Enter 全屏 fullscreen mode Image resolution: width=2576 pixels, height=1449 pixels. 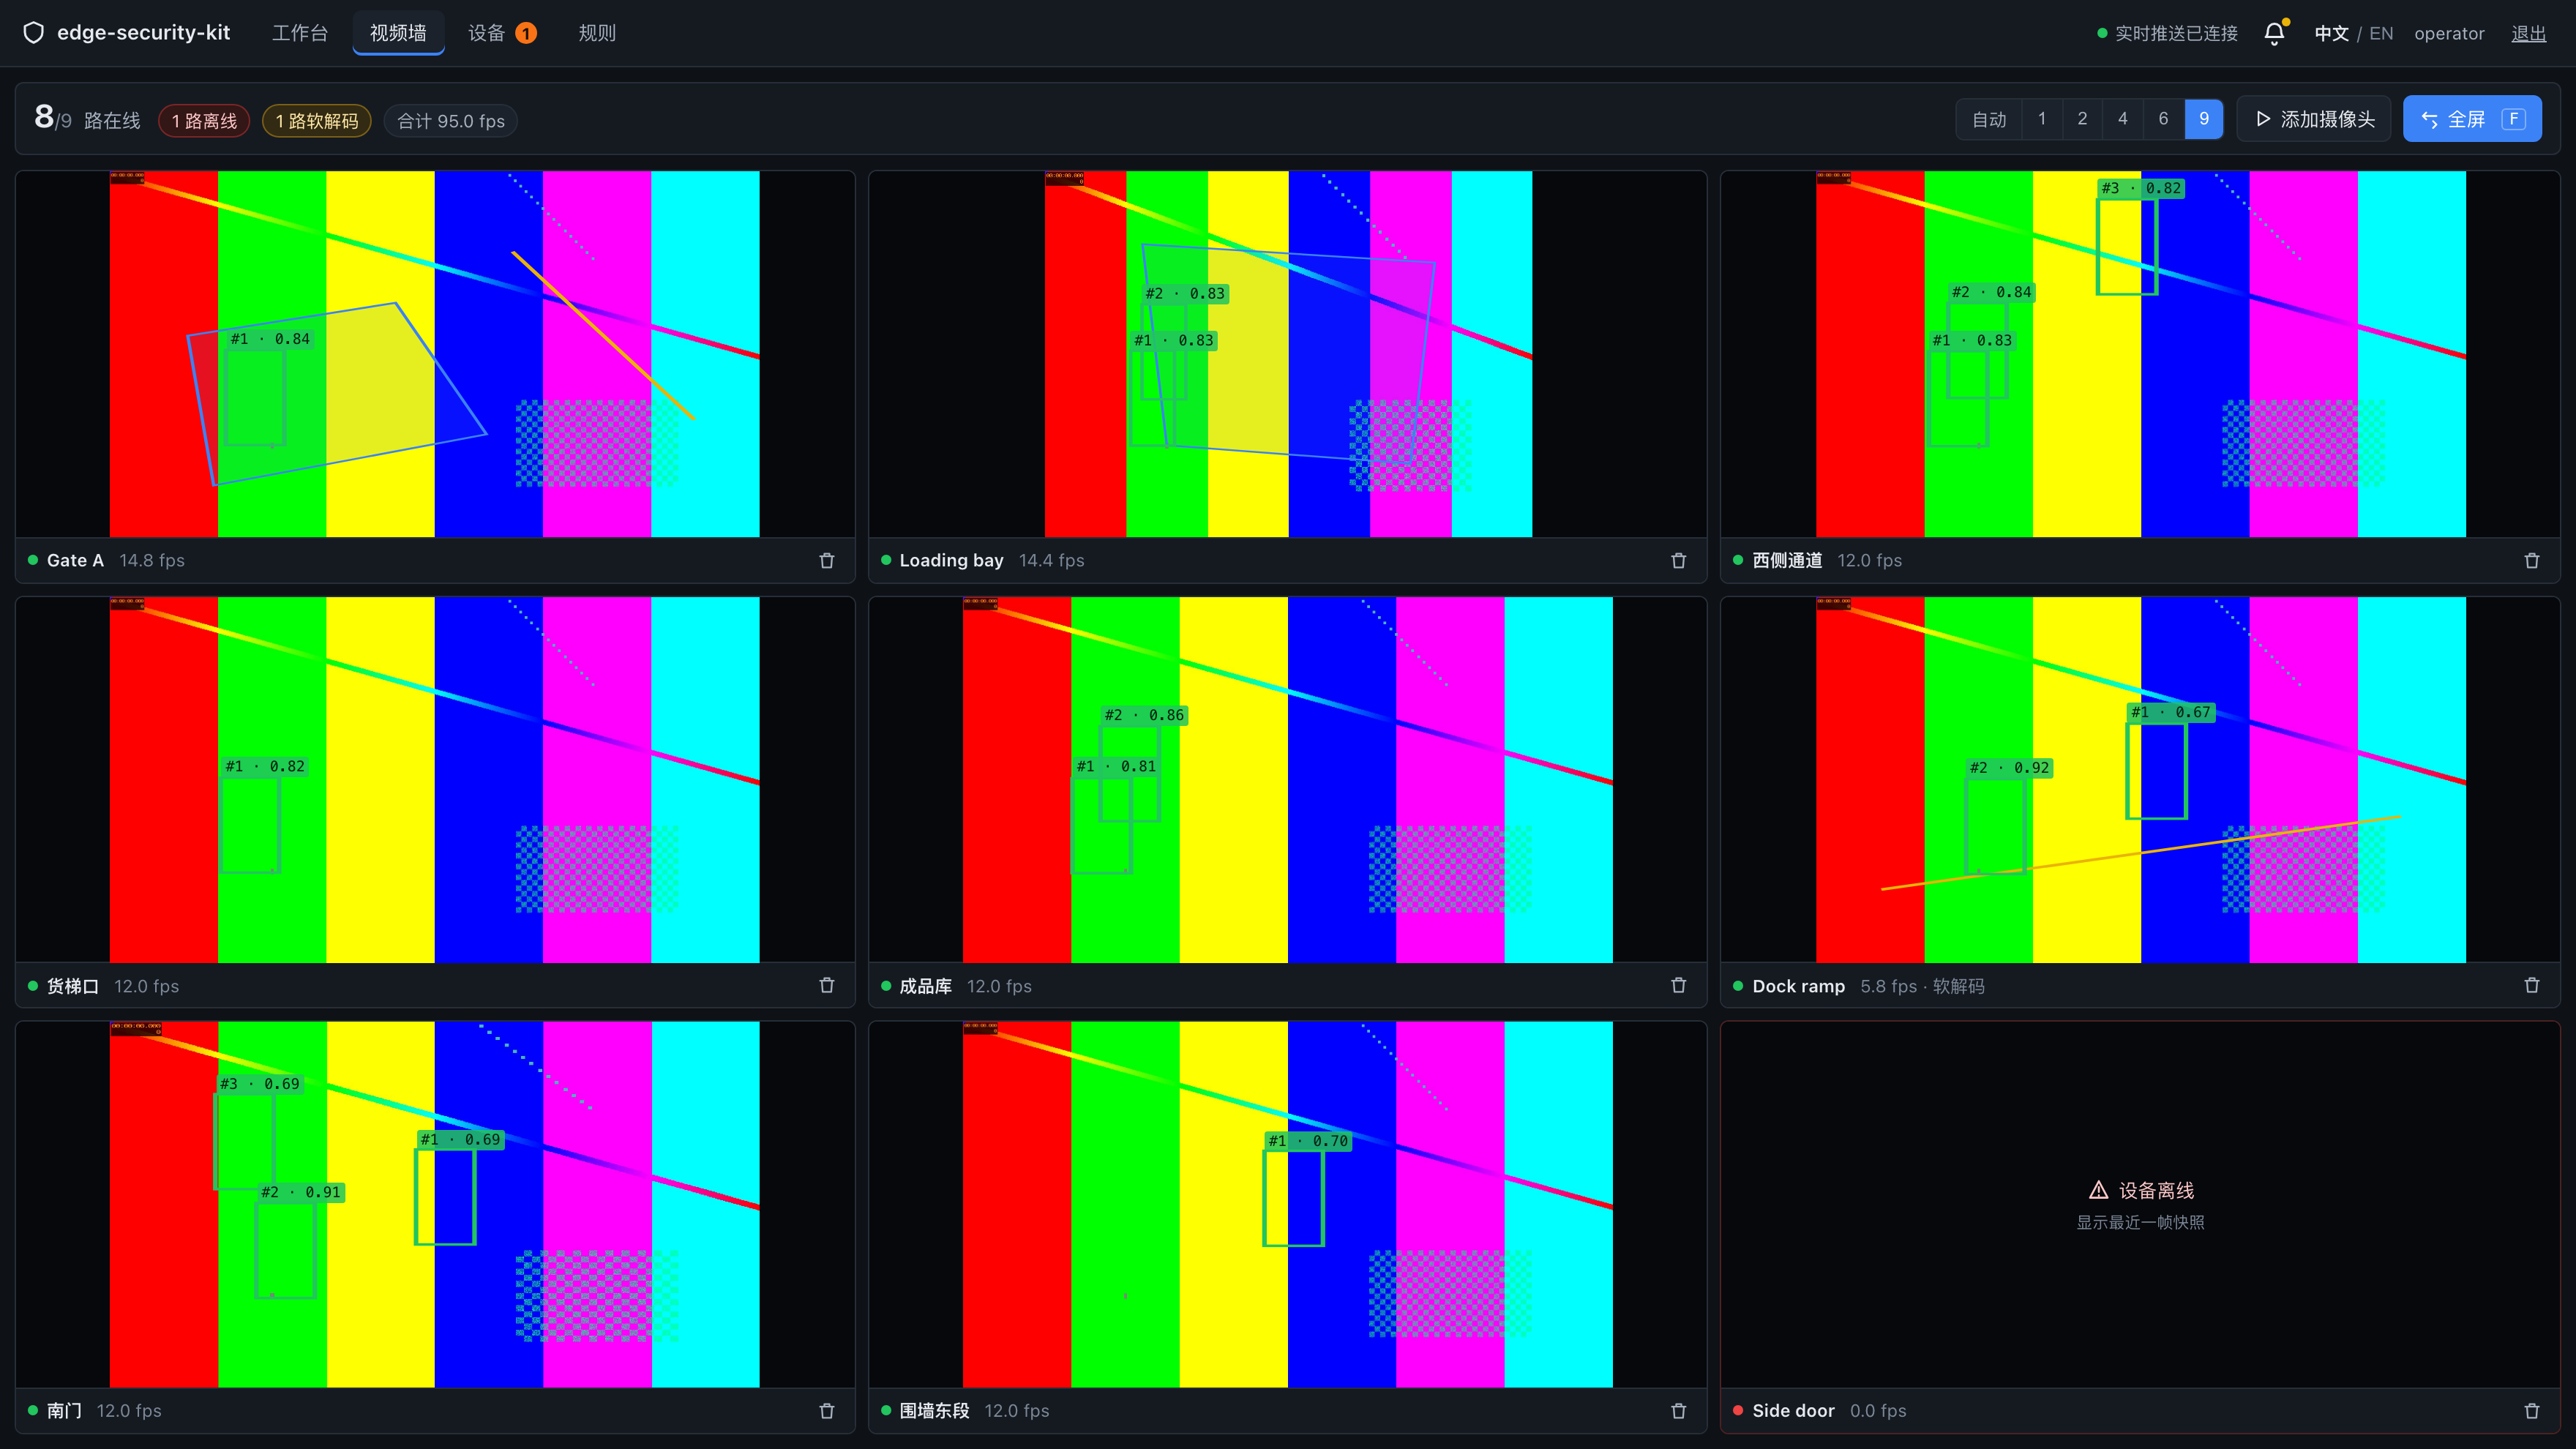[2472, 119]
